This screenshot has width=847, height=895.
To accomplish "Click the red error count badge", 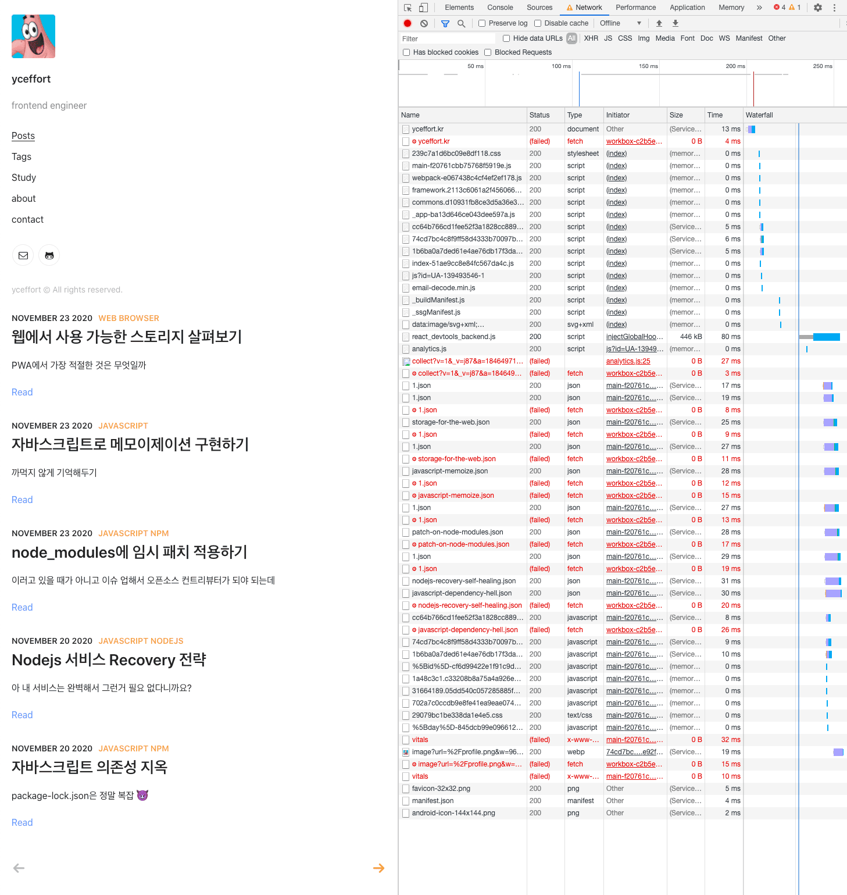I will tap(780, 8).
